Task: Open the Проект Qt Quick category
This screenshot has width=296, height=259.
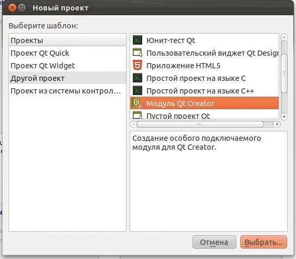Action: point(67,53)
